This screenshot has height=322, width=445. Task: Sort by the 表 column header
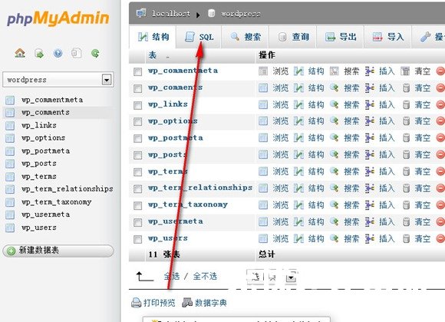(153, 55)
